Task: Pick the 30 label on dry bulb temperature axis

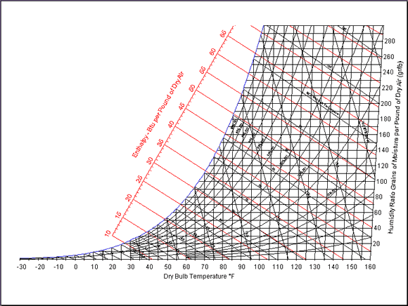Action: point(131,267)
